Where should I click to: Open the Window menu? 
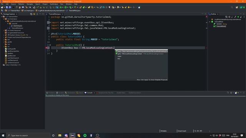pyautogui.click(x=68, y=4)
